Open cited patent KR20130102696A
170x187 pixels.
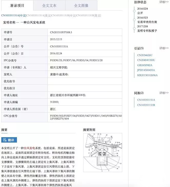coord(147,75)
